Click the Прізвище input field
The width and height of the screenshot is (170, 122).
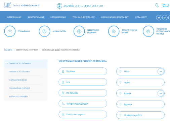point(83,71)
